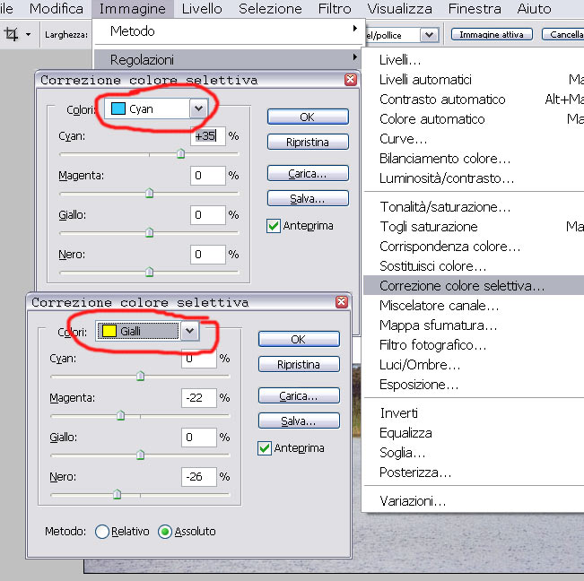Expand the pixel/pollice units dropdown

[x=429, y=34]
